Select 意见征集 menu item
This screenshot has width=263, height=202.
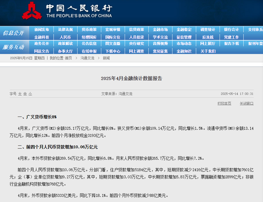[x=160, y=51]
